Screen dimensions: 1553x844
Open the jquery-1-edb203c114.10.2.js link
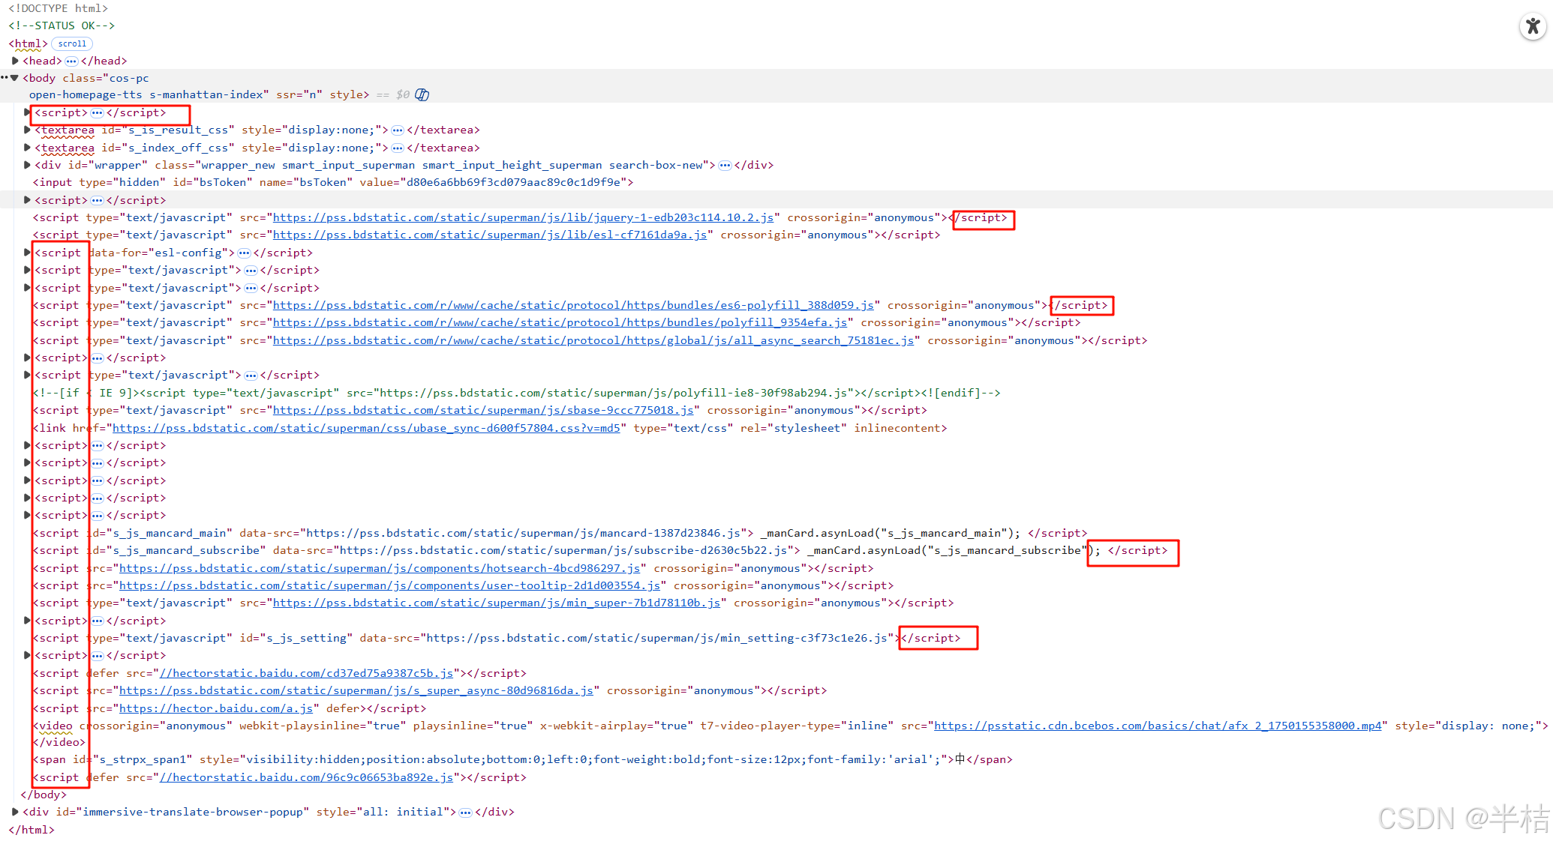(523, 217)
